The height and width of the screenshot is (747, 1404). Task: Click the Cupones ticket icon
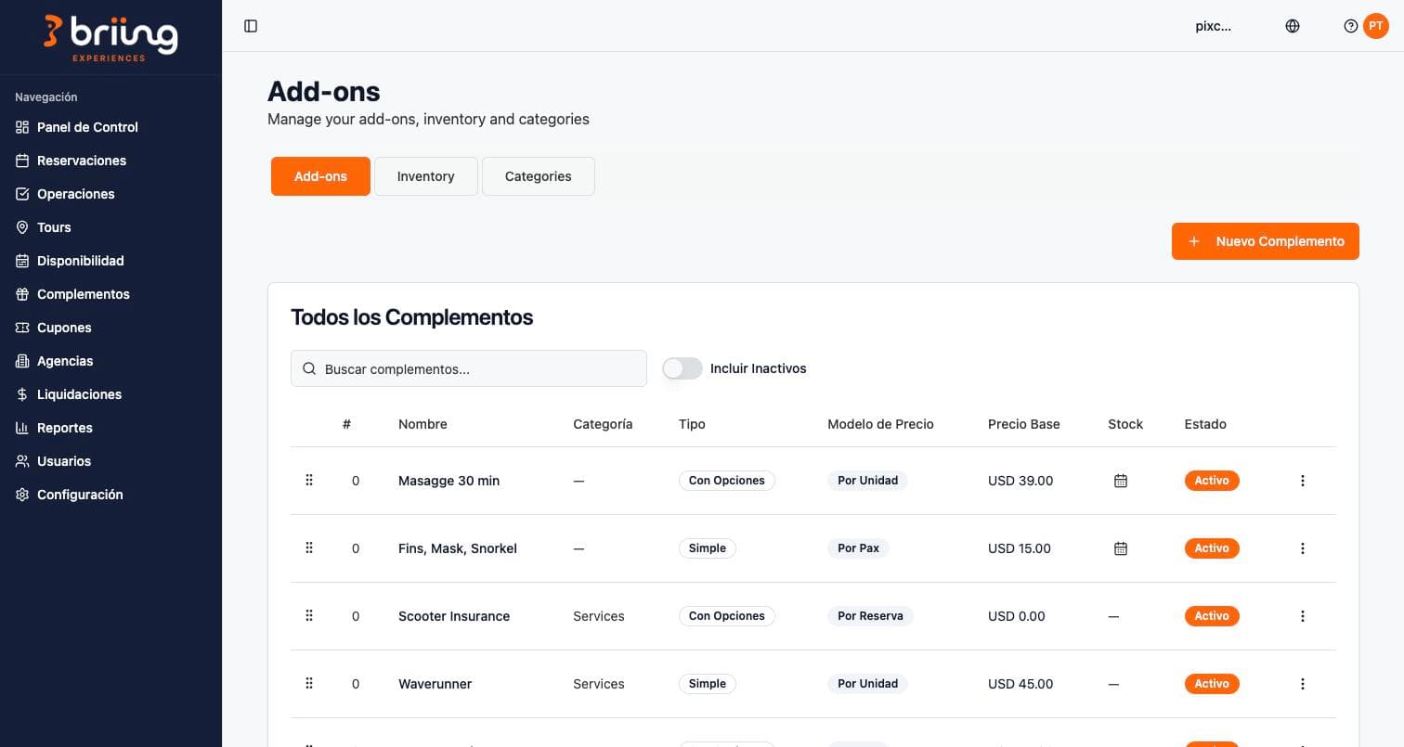[22, 328]
